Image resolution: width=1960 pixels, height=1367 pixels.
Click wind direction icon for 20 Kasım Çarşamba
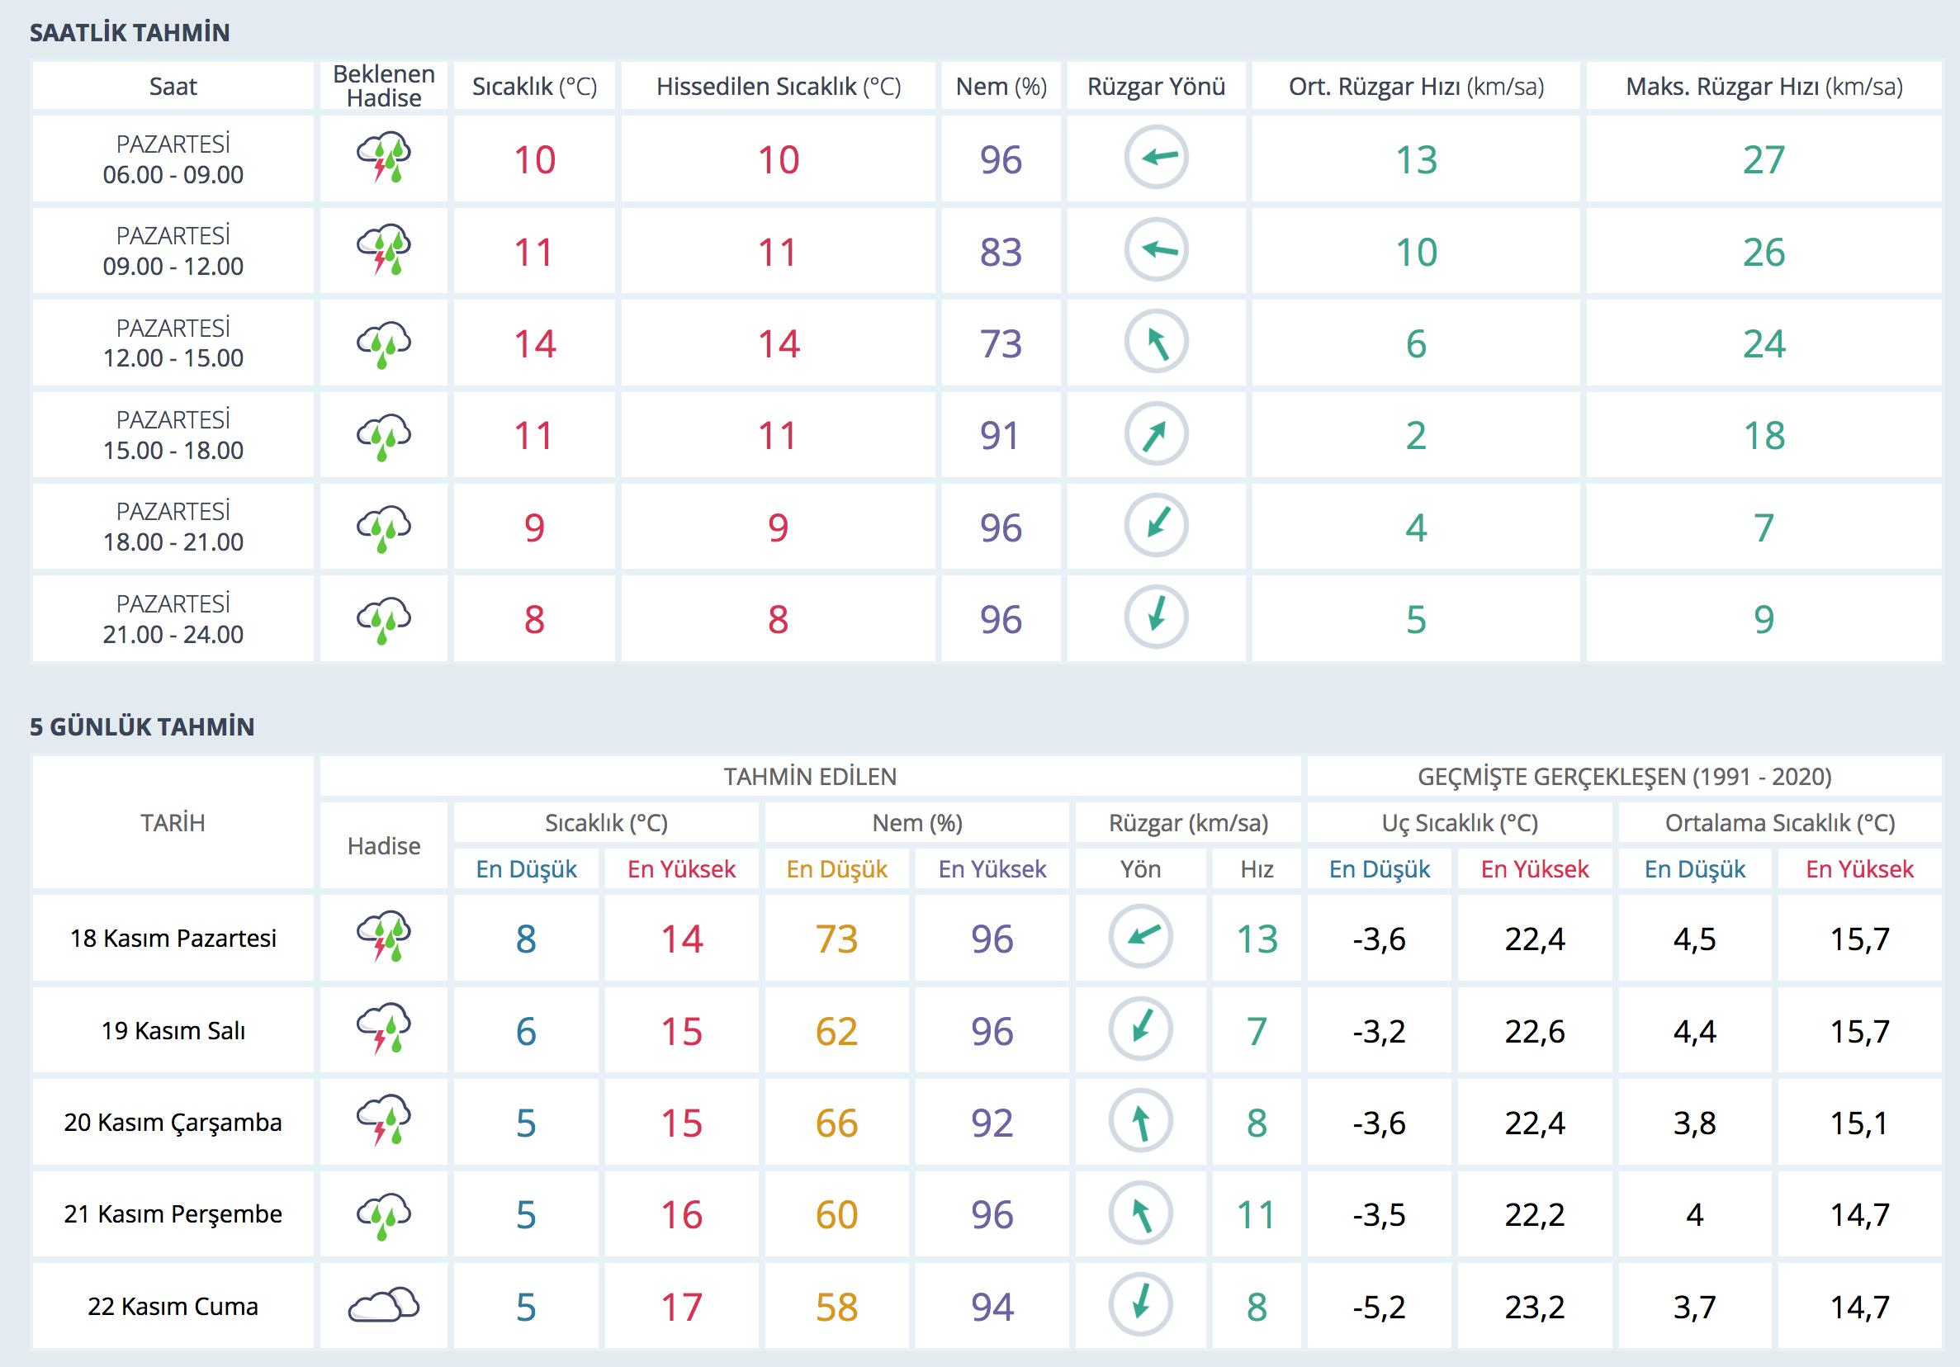pyautogui.click(x=1140, y=1121)
